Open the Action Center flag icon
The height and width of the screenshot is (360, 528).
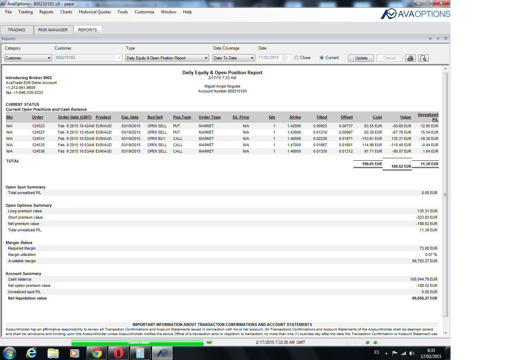tap(395, 353)
